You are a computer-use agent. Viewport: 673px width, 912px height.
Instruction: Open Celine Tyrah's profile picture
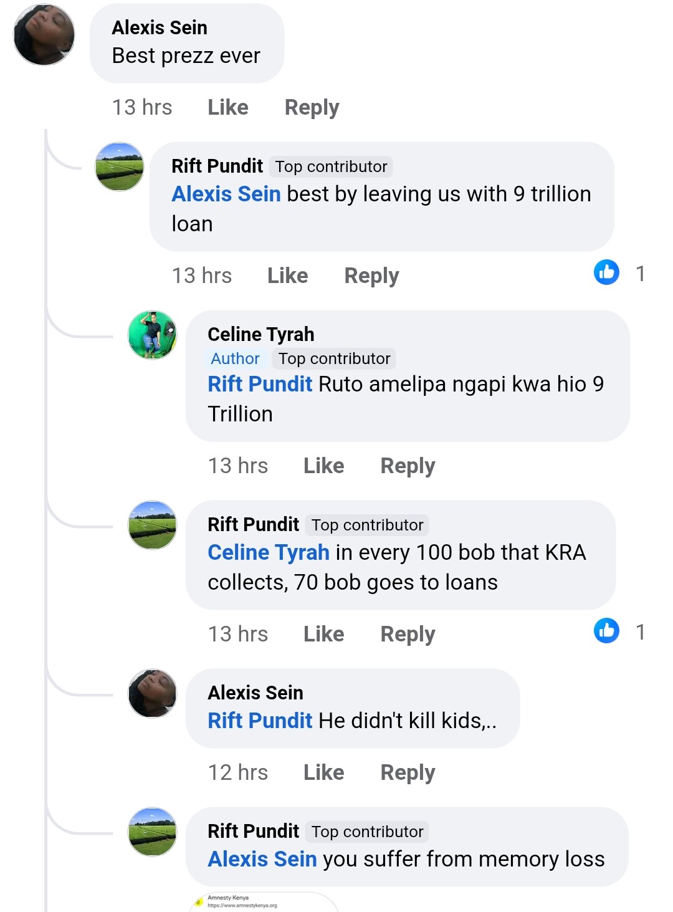tap(152, 335)
